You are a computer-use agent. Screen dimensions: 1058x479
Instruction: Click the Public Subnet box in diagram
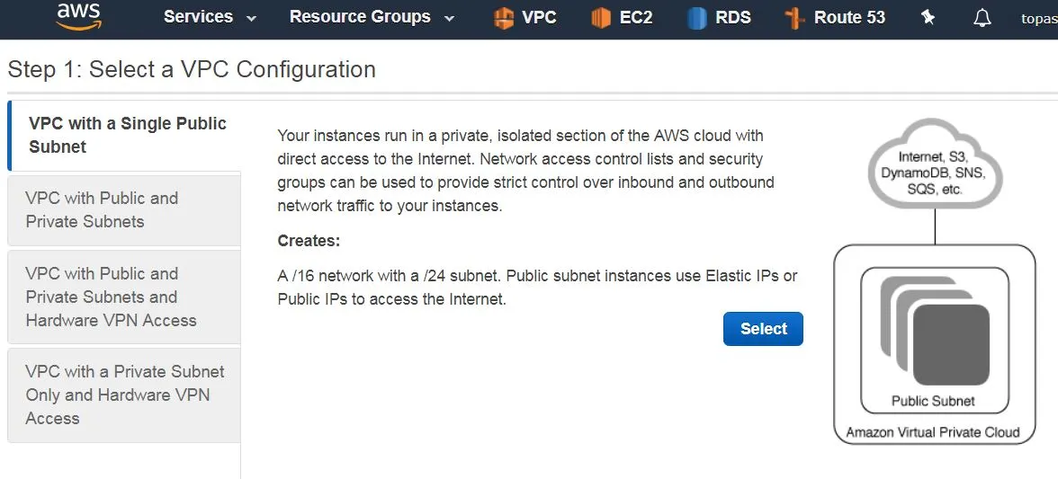933,401
